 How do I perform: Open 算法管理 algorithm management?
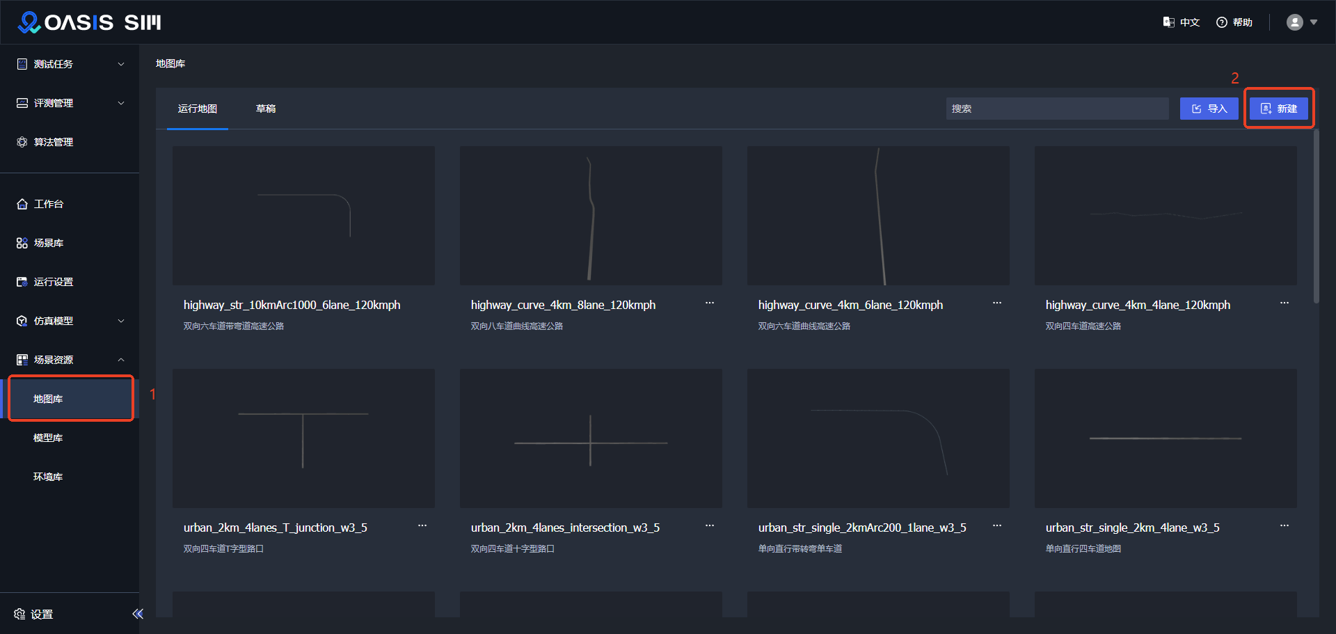tap(53, 142)
